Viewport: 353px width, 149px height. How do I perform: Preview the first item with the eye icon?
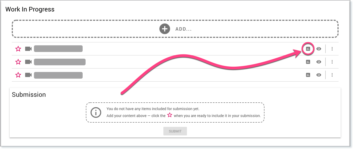(x=319, y=49)
